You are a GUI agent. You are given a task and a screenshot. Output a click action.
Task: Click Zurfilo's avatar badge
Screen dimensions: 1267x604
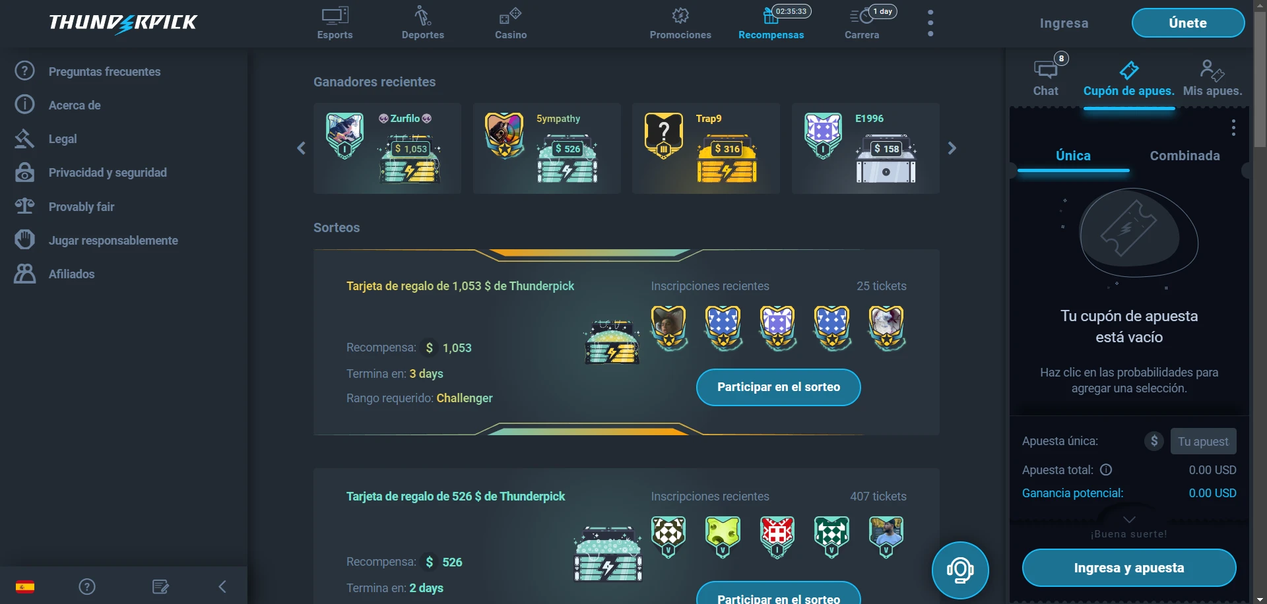[344, 136]
